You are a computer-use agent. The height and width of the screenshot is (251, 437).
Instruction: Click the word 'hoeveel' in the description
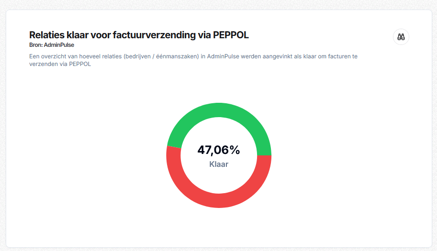tap(94, 56)
